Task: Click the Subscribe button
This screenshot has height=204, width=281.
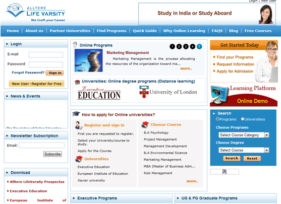Action: pyautogui.click(x=52, y=154)
